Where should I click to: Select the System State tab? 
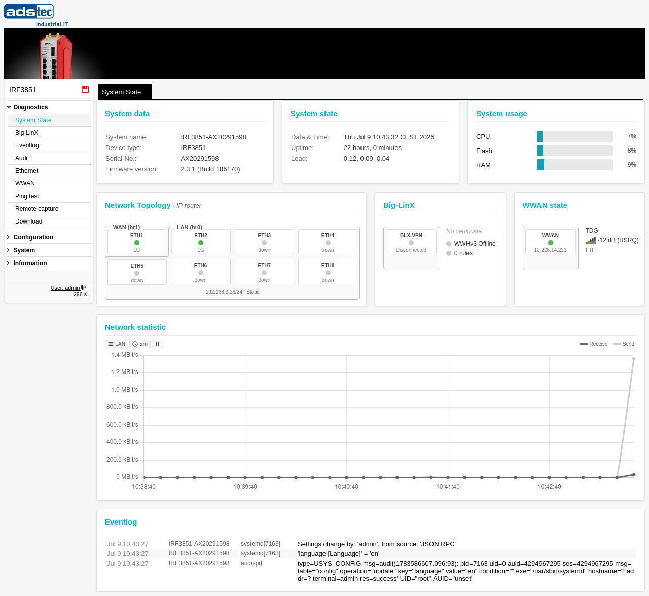pos(125,92)
